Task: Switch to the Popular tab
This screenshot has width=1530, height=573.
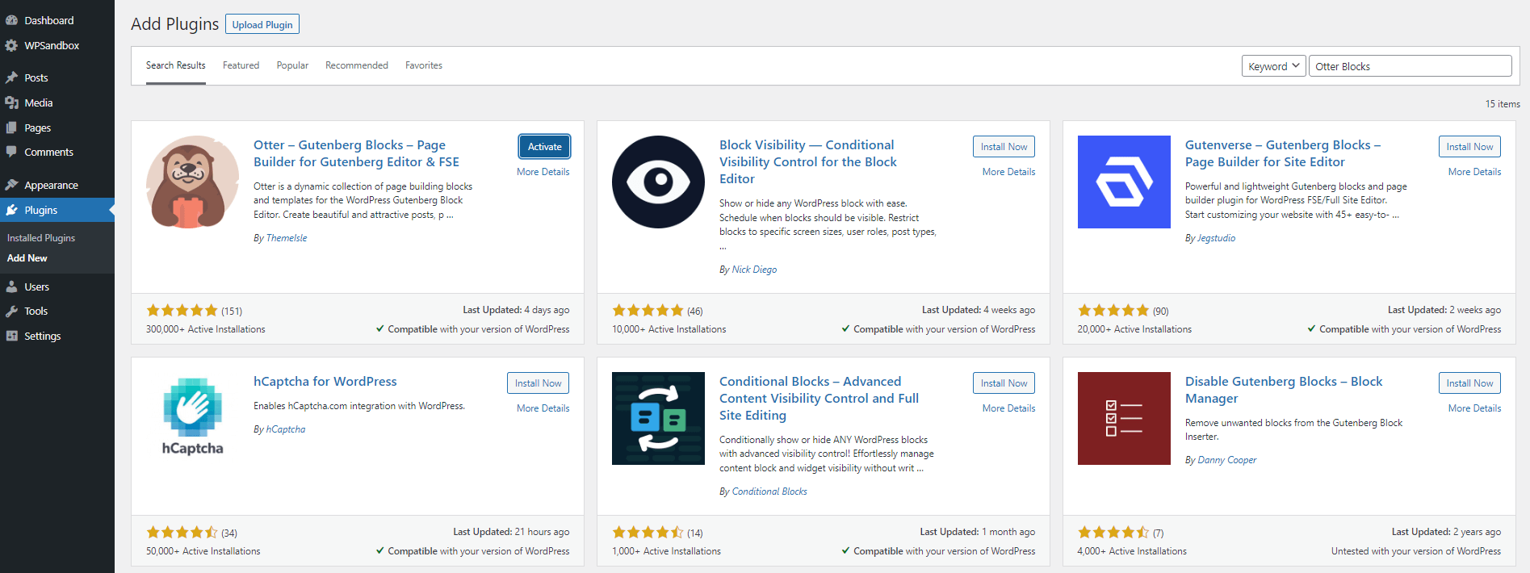Action: (x=292, y=65)
